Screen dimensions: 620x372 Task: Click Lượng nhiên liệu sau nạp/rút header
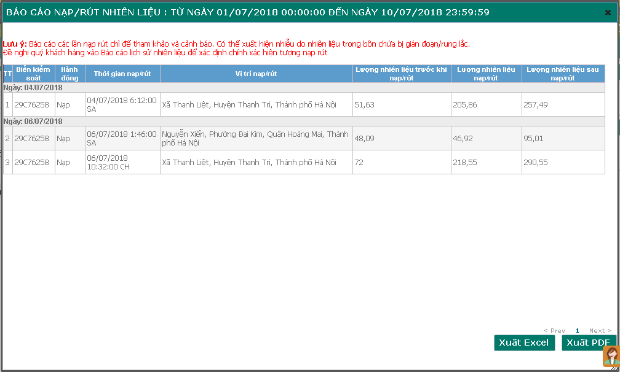[x=563, y=74]
